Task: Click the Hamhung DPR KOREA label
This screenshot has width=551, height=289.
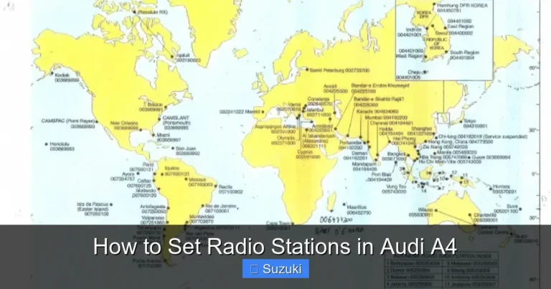Action: click(462, 8)
